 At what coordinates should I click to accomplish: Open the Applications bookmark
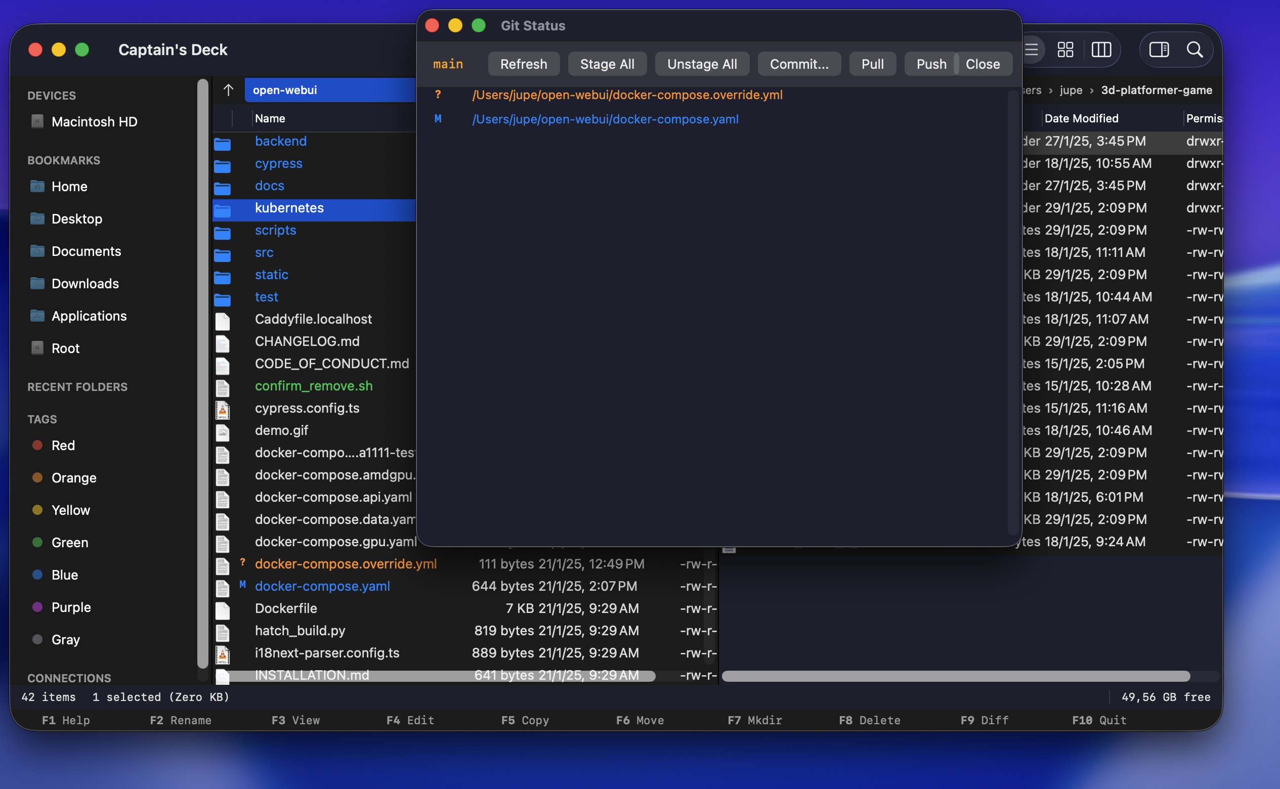tap(89, 316)
